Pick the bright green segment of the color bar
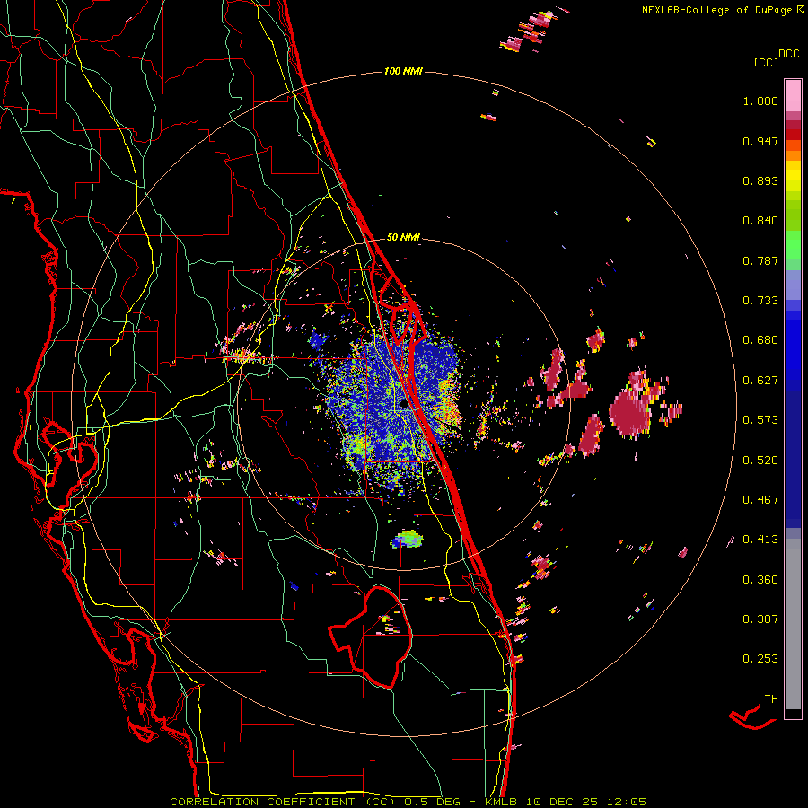This screenshot has width=808, height=808. click(793, 246)
